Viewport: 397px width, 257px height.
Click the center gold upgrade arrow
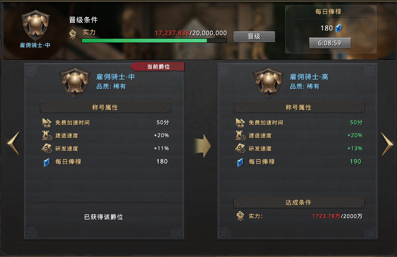(x=202, y=146)
